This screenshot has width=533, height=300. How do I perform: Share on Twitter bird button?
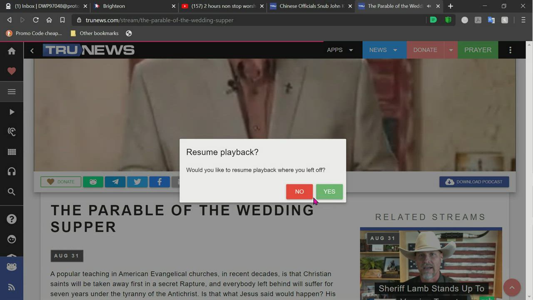click(137, 182)
